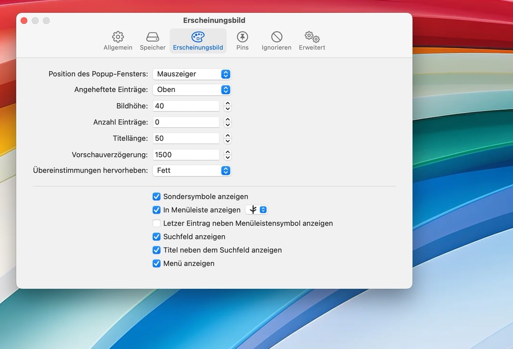Click inside the Anzahl Einträge input field
This screenshot has height=349, width=513.
coord(186,122)
